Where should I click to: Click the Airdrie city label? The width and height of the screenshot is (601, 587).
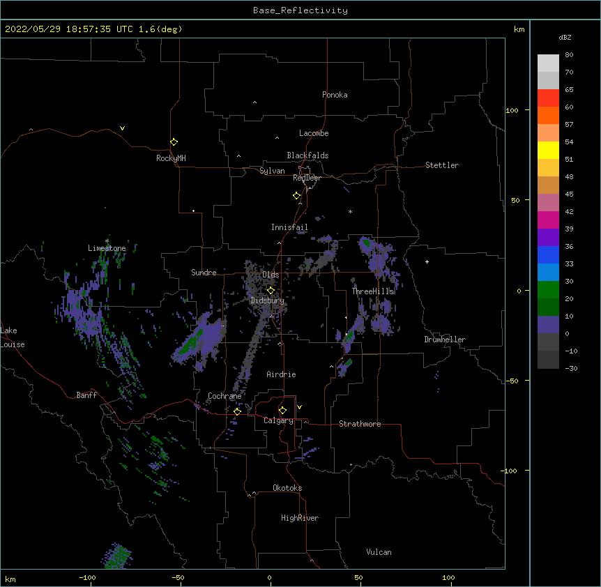coord(282,374)
